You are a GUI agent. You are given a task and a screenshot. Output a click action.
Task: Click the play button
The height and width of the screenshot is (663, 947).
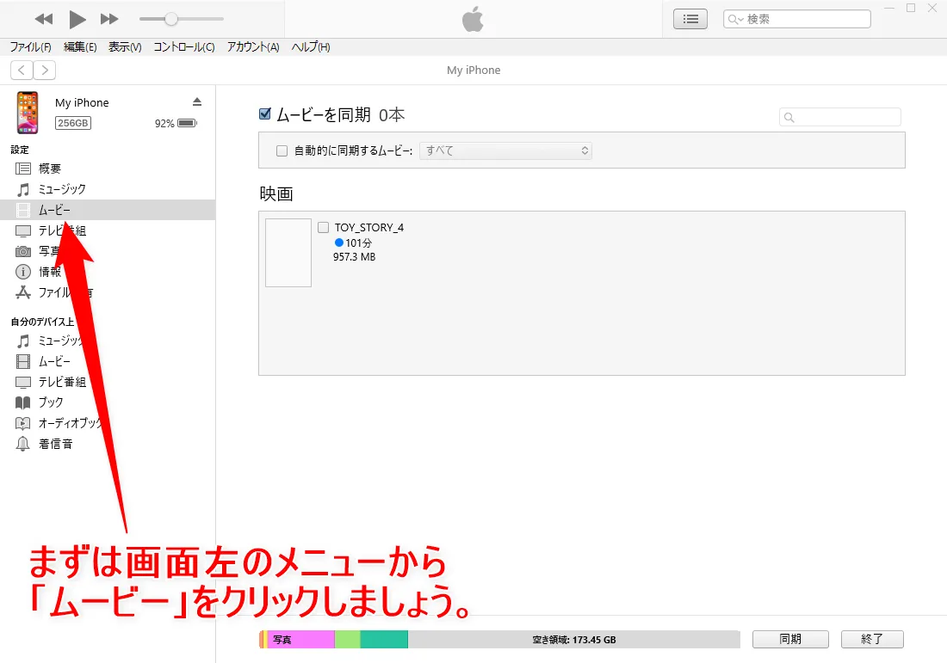pyautogui.click(x=77, y=19)
